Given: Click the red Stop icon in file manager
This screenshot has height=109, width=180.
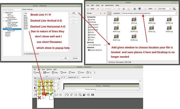Looking at the screenshot, I should pos(124,9).
